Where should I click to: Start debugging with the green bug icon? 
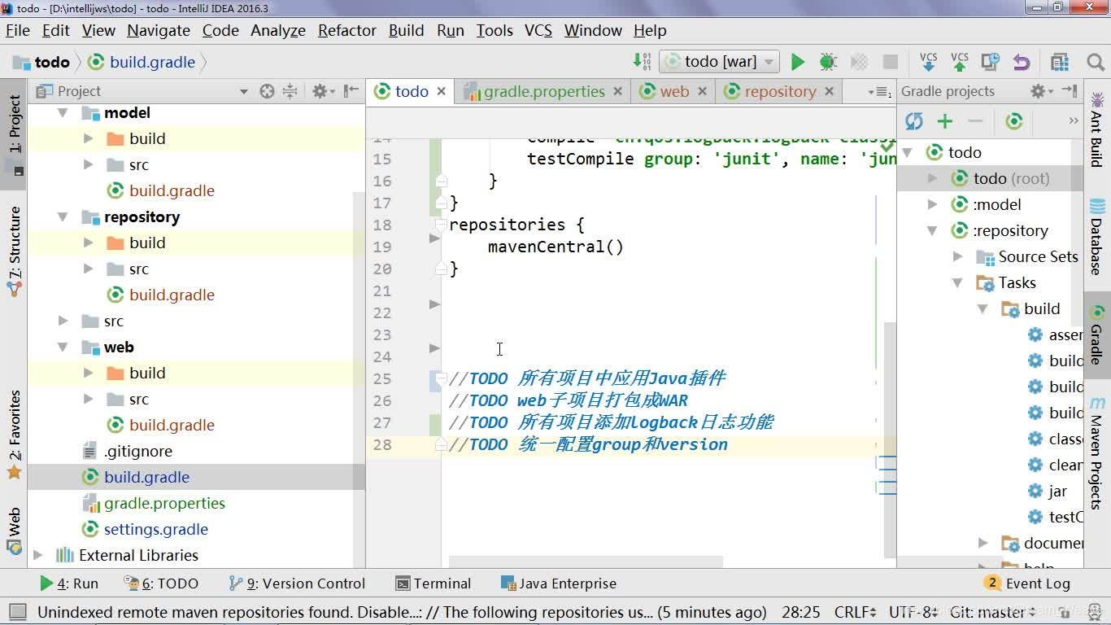coord(828,62)
